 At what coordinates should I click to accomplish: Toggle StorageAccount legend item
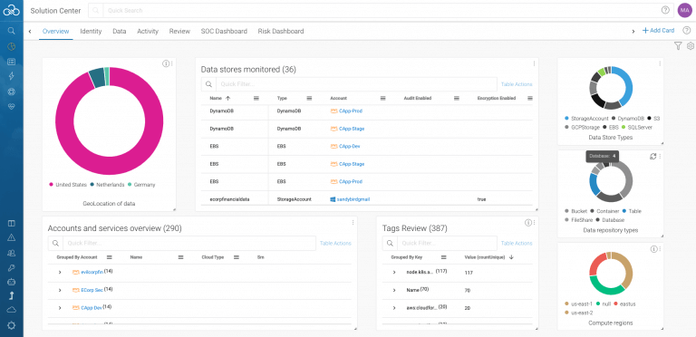(586, 119)
